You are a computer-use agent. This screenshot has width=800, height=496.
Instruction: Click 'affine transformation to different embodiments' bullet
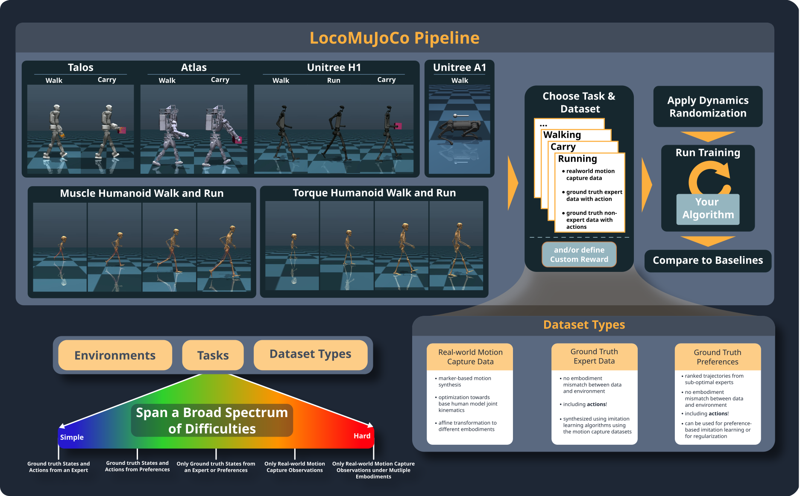[x=466, y=426]
